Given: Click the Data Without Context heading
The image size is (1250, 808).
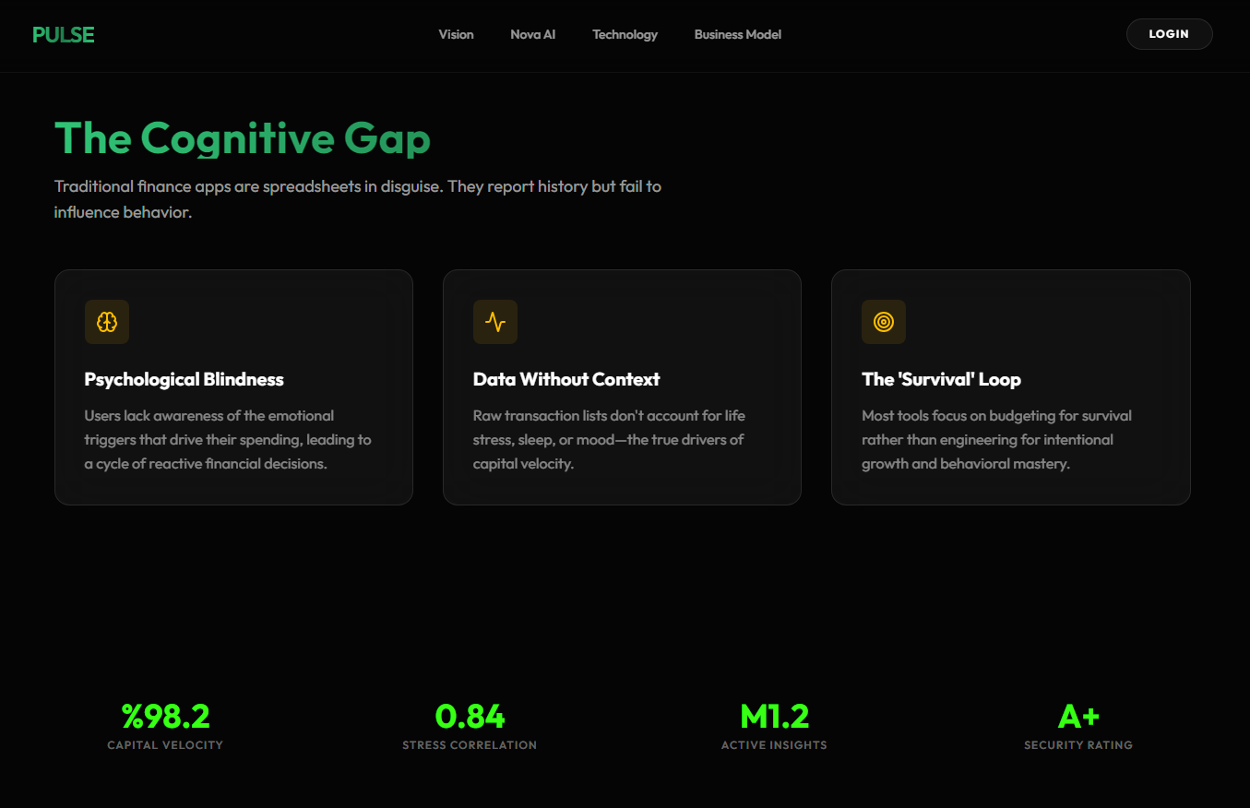Looking at the screenshot, I should [566, 379].
